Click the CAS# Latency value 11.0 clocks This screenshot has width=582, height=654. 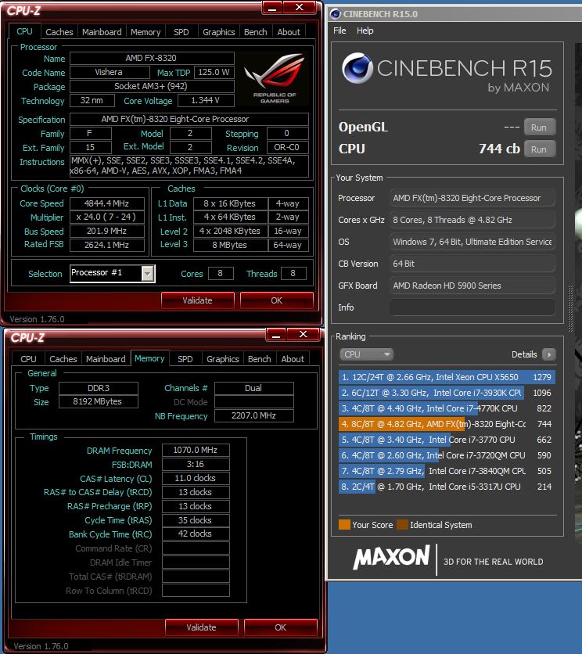(196, 478)
